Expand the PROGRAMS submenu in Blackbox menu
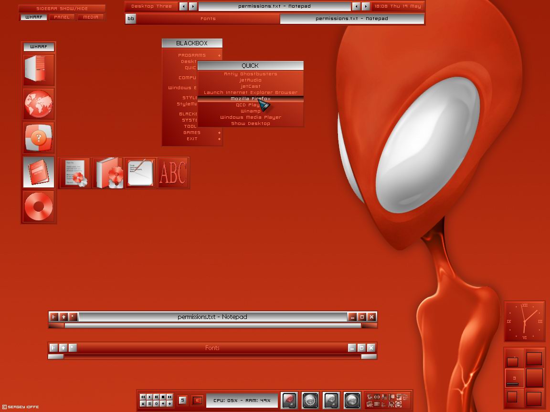This screenshot has width=550, height=412. click(x=192, y=55)
